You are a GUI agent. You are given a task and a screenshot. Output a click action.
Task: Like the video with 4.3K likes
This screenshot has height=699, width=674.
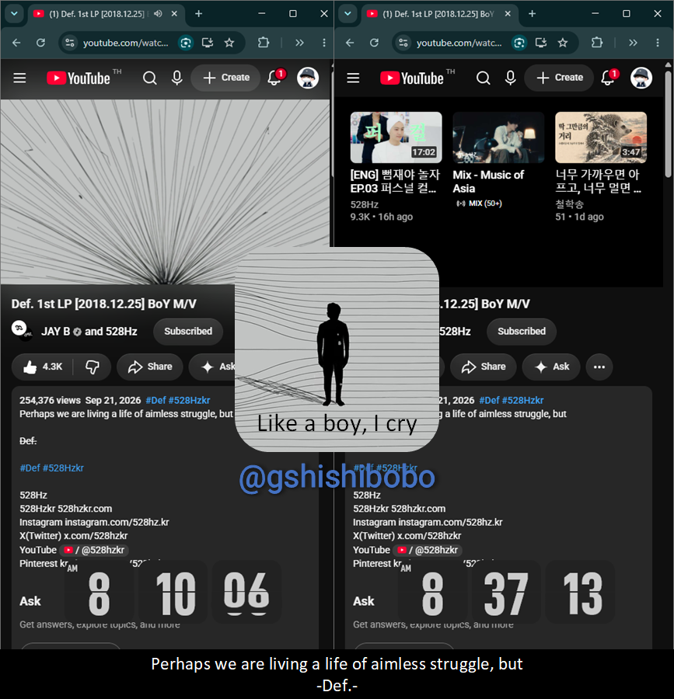tap(44, 367)
